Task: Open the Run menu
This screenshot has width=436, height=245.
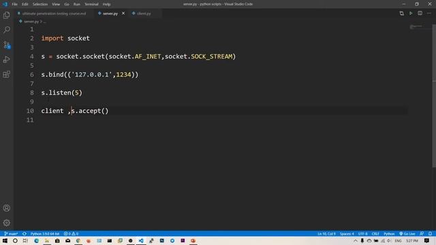Action: click(77, 4)
